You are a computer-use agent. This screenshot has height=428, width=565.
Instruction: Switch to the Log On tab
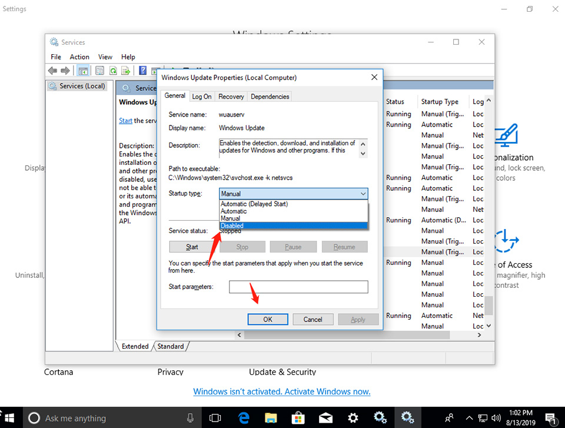[202, 97]
